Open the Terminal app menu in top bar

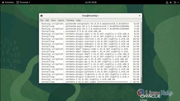pyautogui.click(x=23, y=2)
